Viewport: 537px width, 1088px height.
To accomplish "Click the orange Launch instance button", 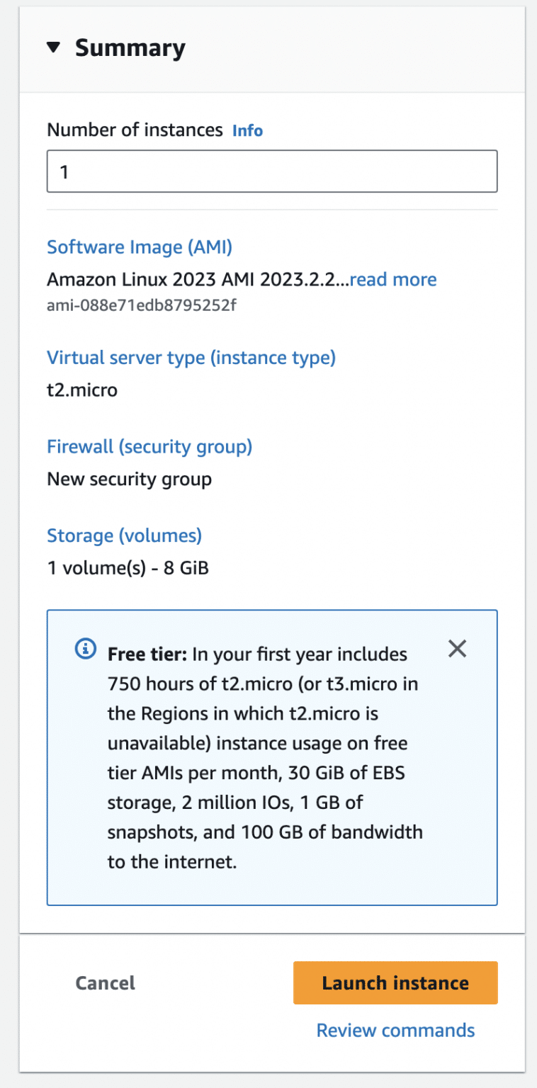I will [395, 982].
